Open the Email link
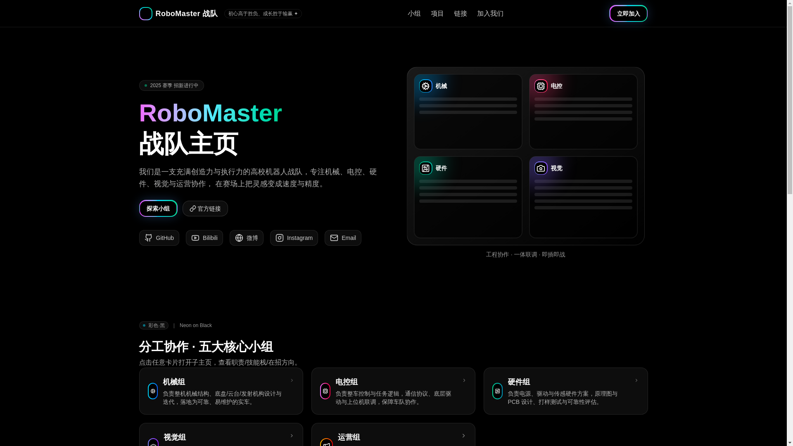This screenshot has height=446, width=793. pyautogui.click(x=343, y=238)
